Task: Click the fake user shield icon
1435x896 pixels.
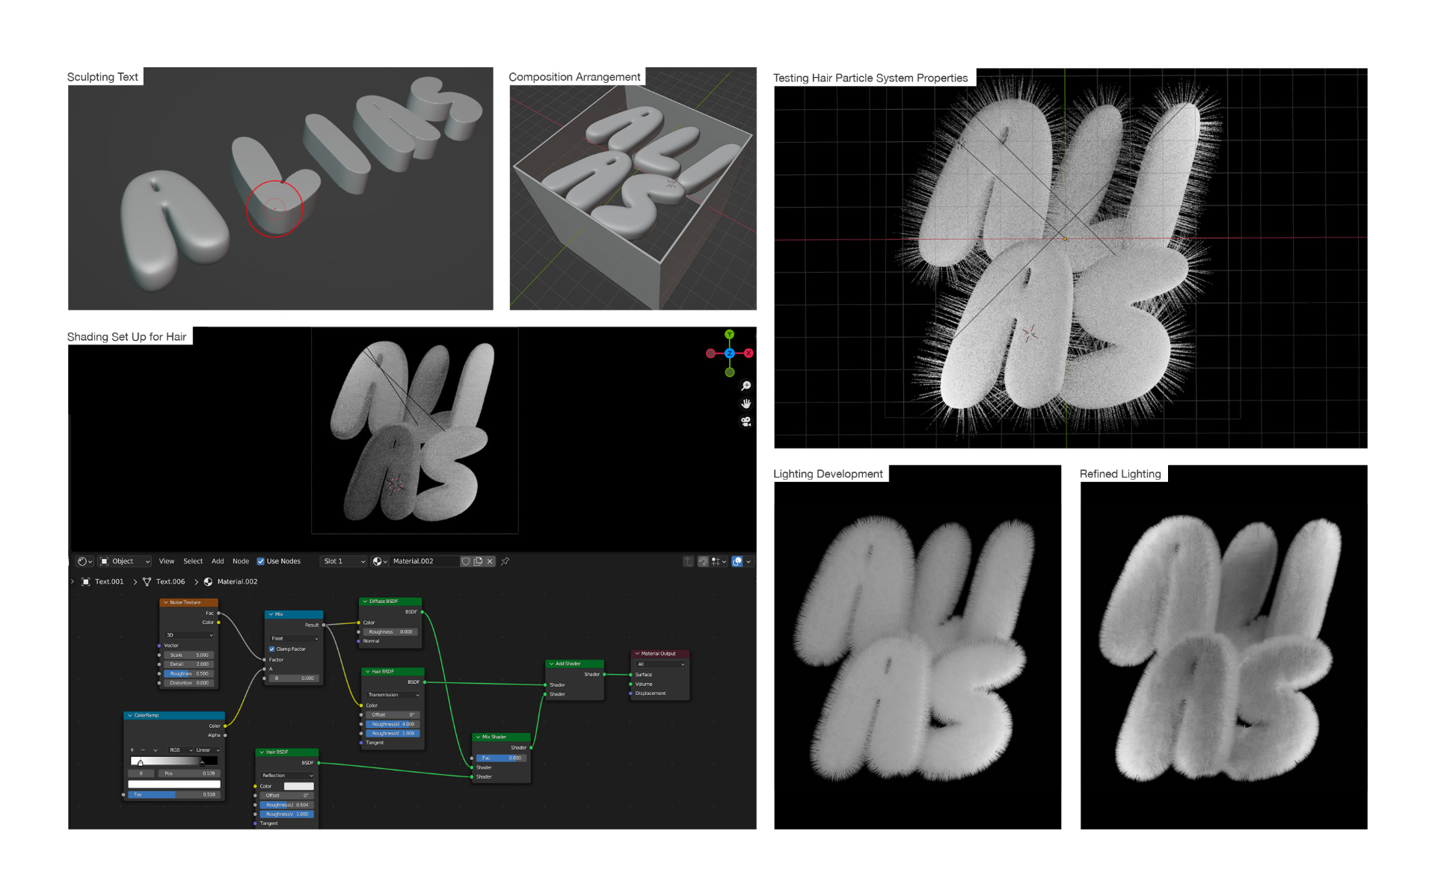Action: (466, 561)
